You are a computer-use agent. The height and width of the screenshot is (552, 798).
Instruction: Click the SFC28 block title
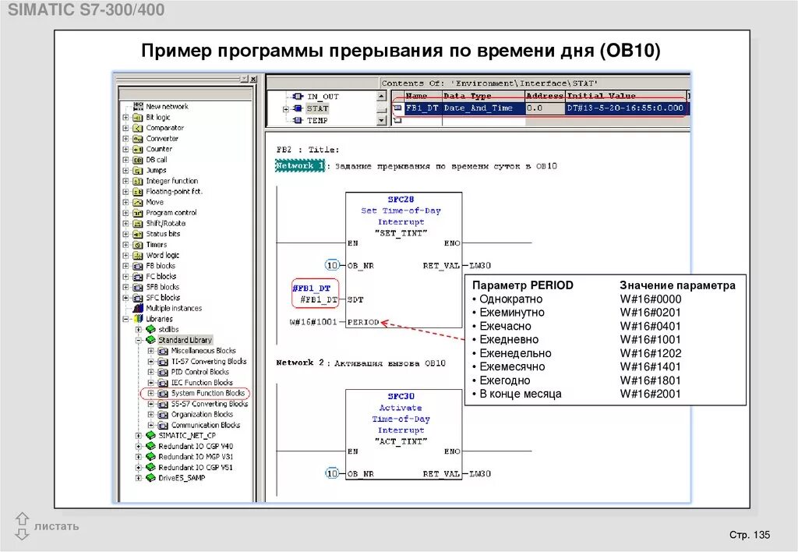[401, 200]
